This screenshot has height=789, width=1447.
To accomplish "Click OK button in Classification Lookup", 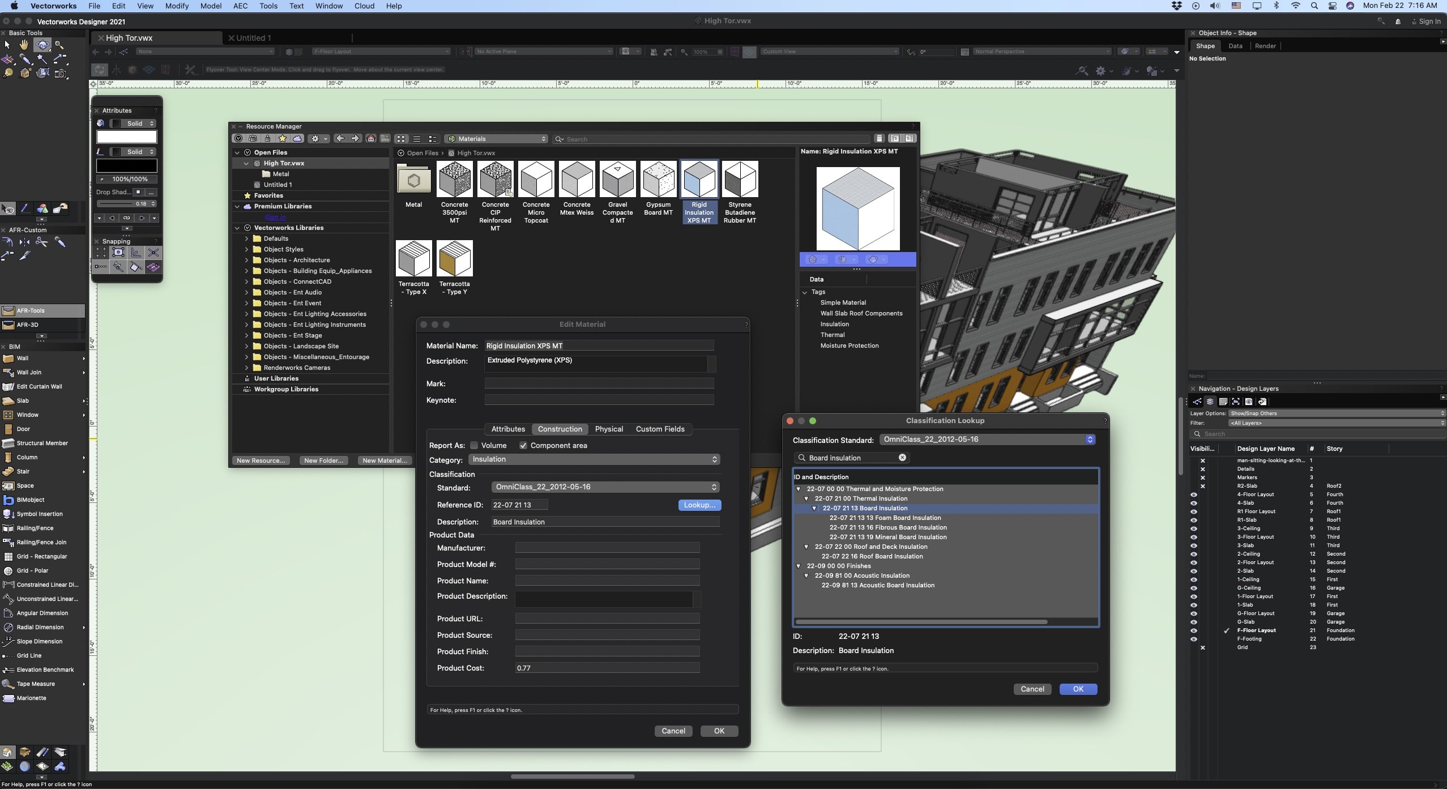I will pyautogui.click(x=1078, y=689).
